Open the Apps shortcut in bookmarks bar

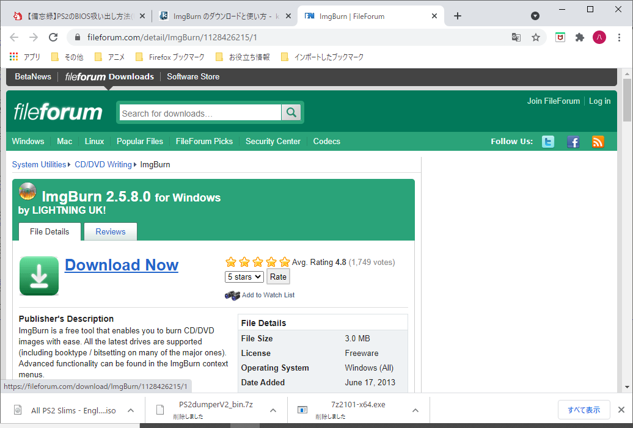[24, 57]
